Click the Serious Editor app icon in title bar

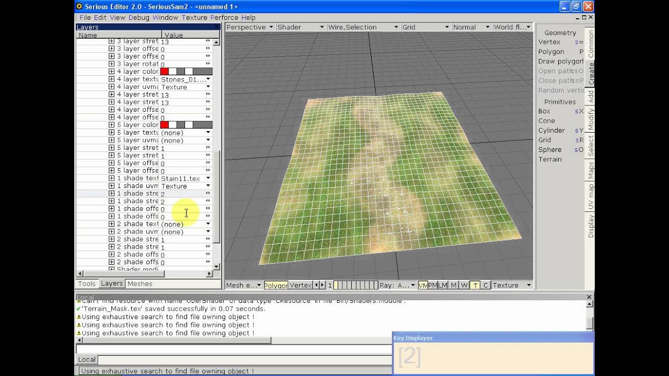pos(79,6)
